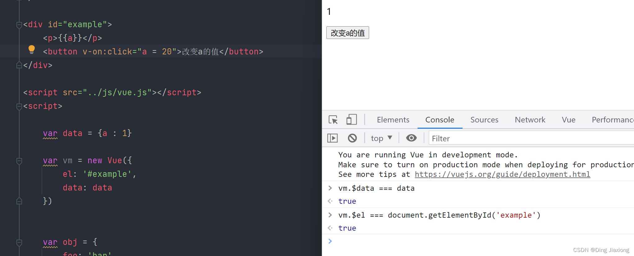The width and height of the screenshot is (634, 256).
Task: Click the console Filter input field
Action: coord(531,138)
